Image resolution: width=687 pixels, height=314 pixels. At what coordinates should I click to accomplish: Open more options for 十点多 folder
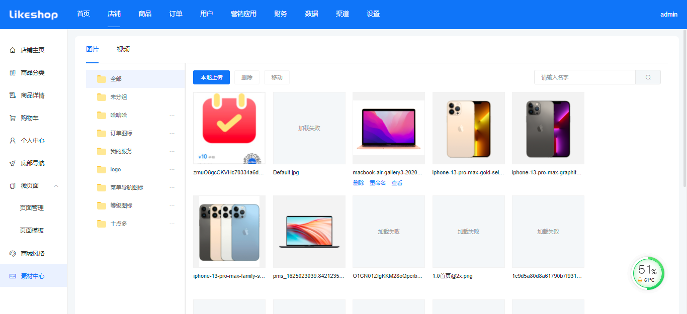tap(172, 224)
